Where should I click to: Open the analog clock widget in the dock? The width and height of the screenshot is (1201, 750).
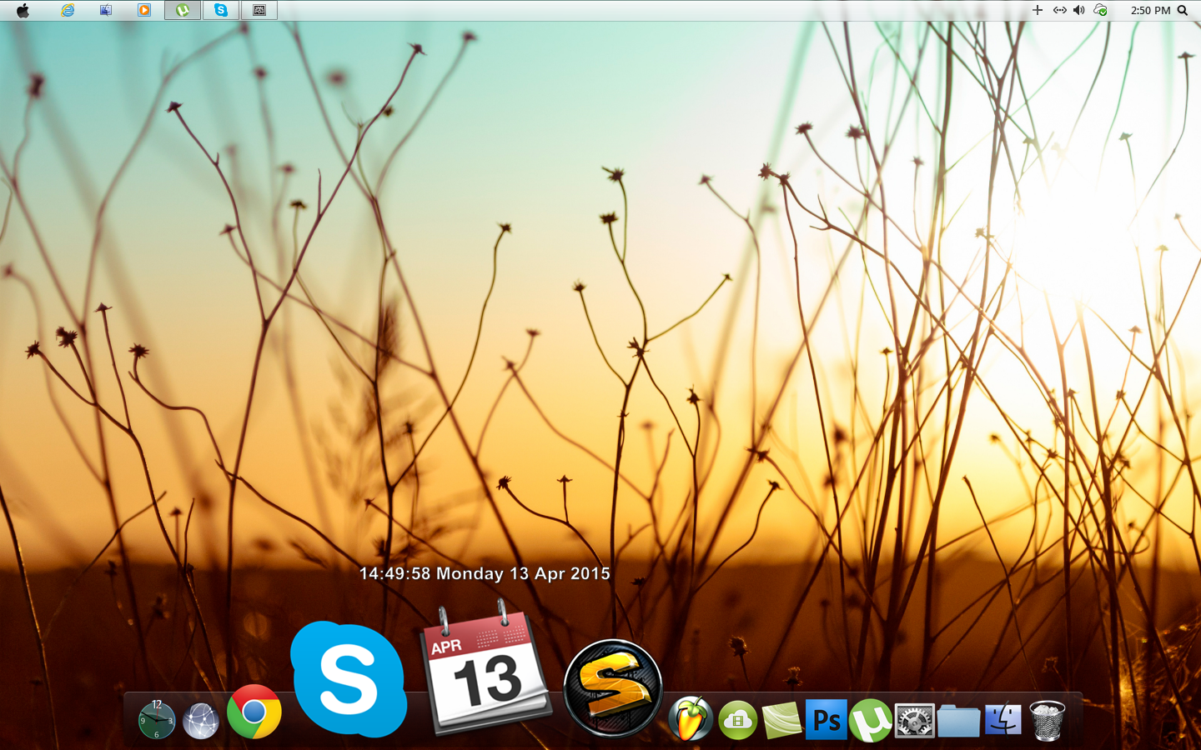click(x=157, y=720)
